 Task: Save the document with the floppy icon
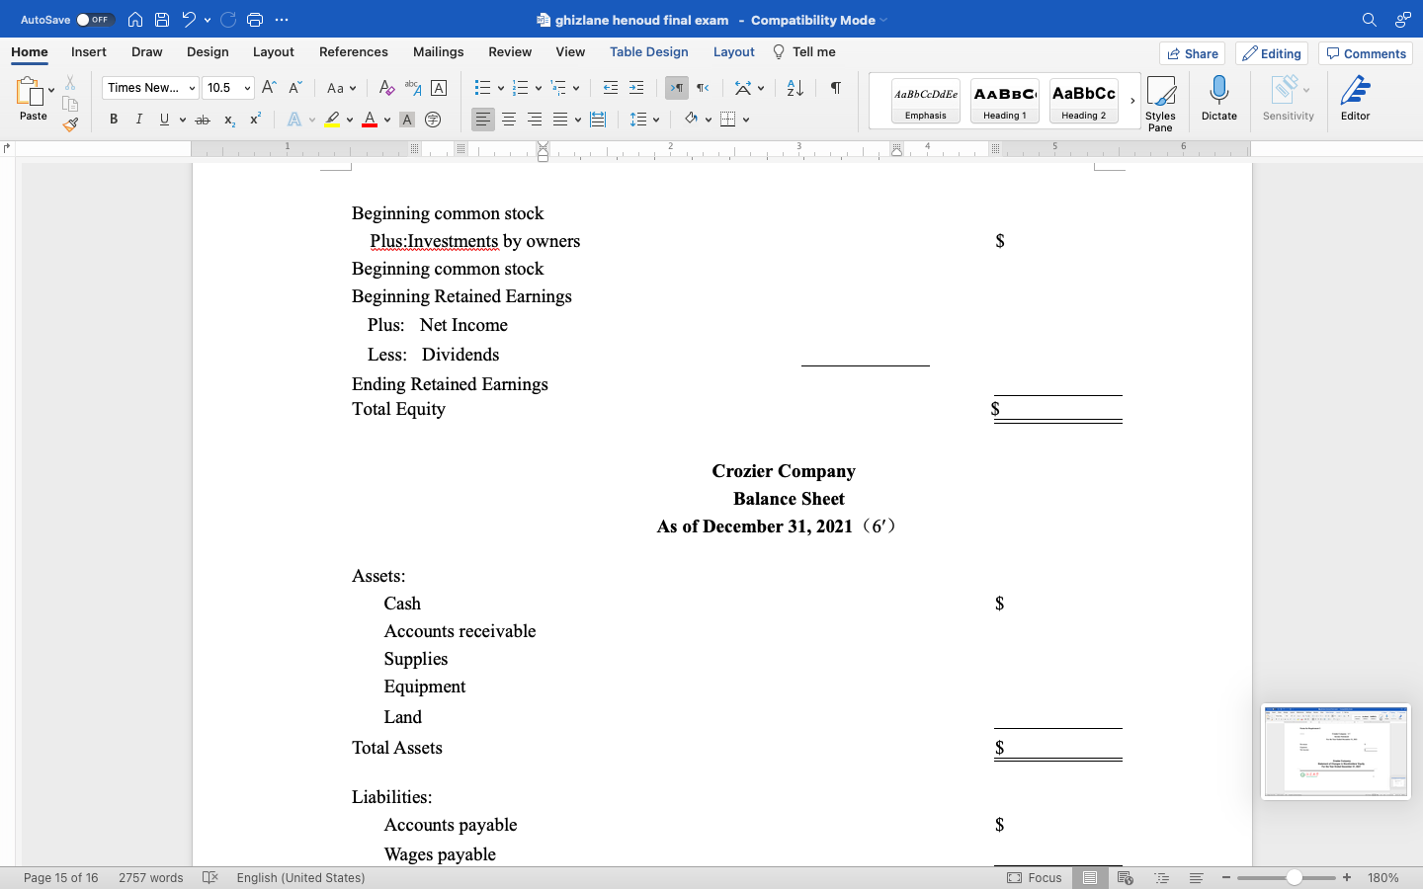pyautogui.click(x=162, y=20)
